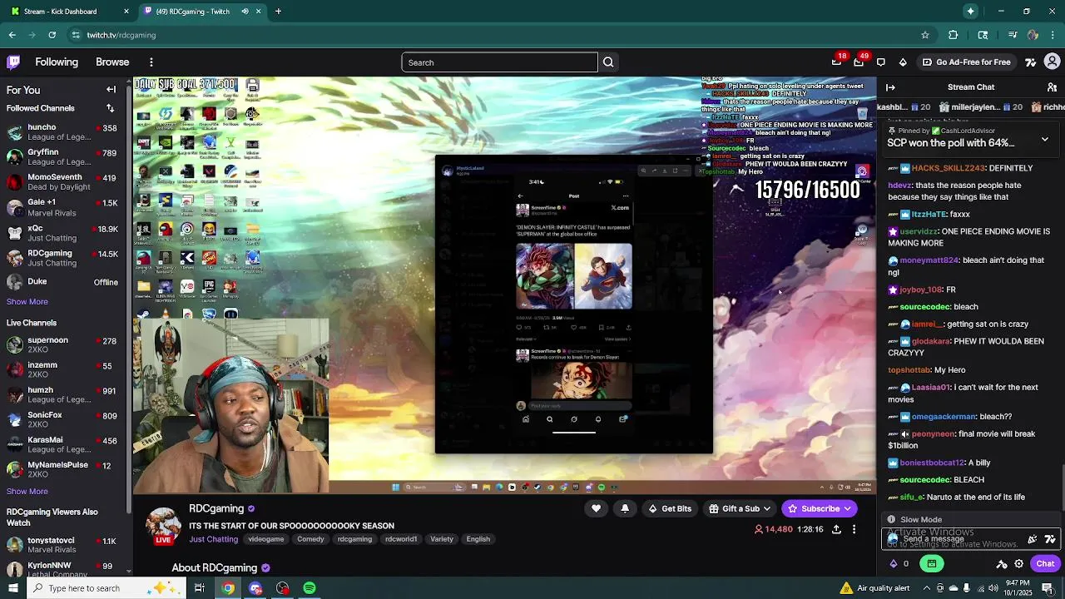
Task: Open a new browser tab
Action: click(278, 12)
